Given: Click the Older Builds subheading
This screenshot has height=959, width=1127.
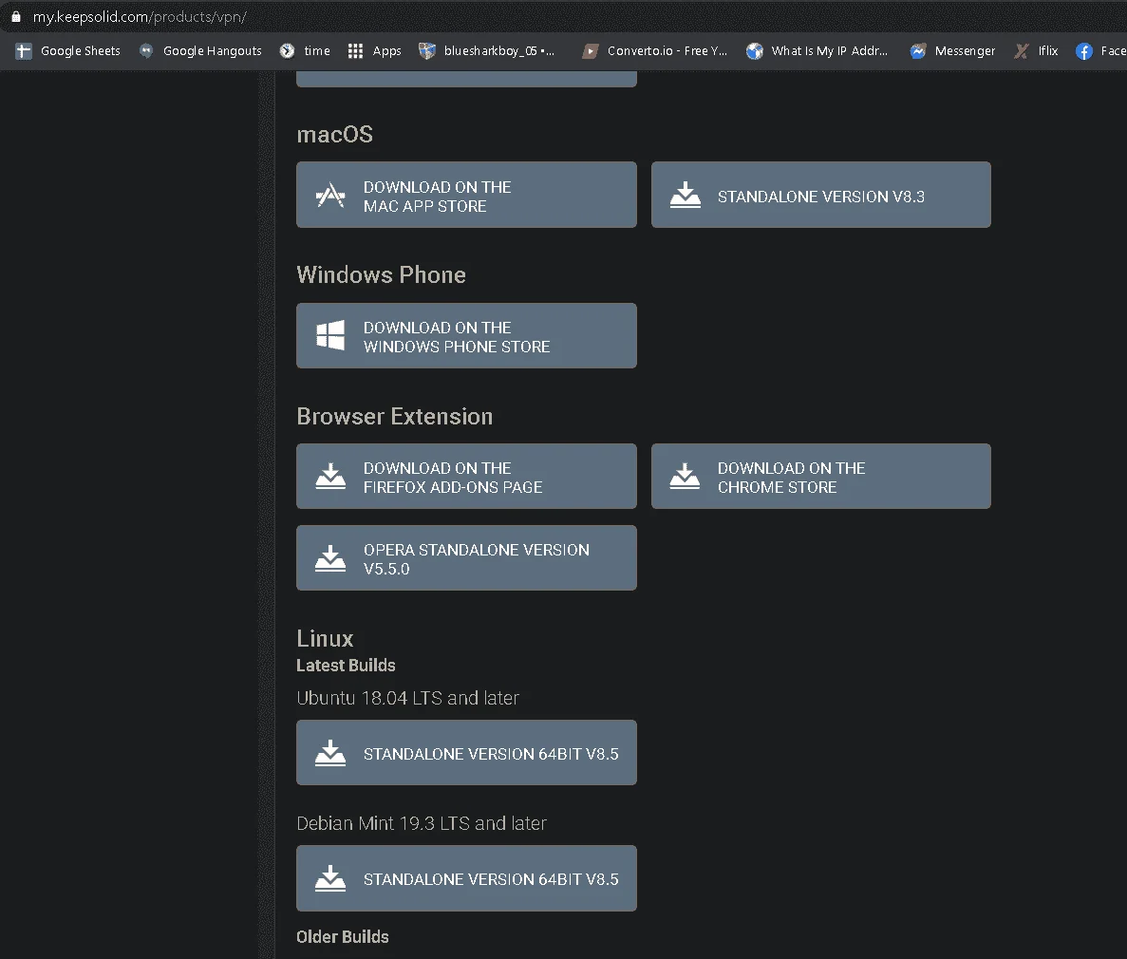Looking at the screenshot, I should pyautogui.click(x=342, y=937).
